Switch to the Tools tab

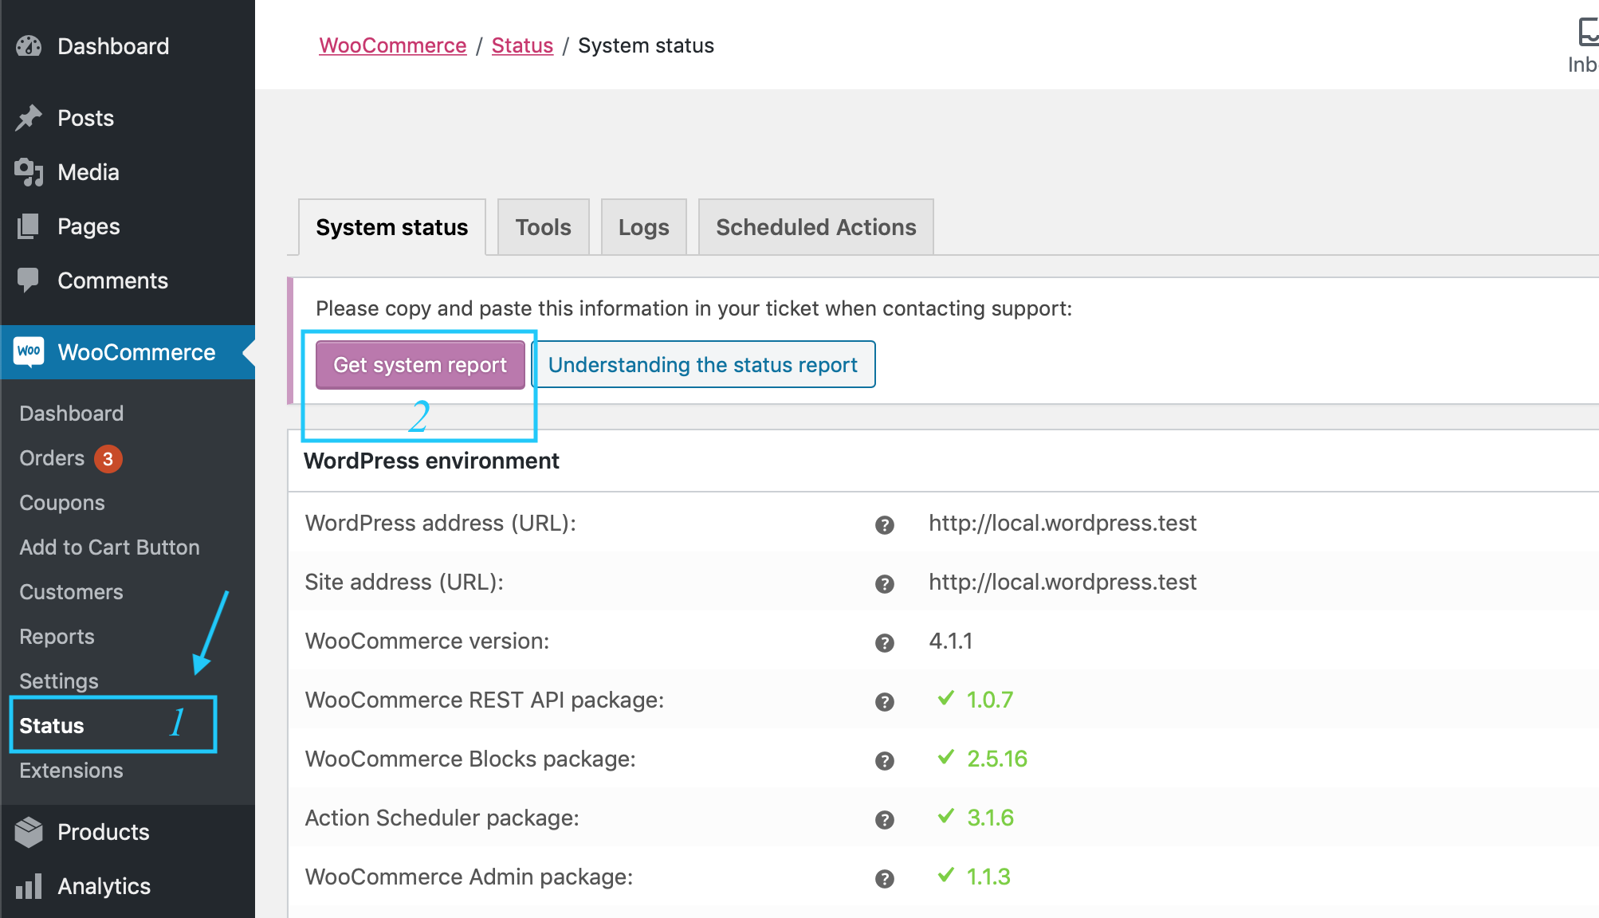tap(544, 227)
